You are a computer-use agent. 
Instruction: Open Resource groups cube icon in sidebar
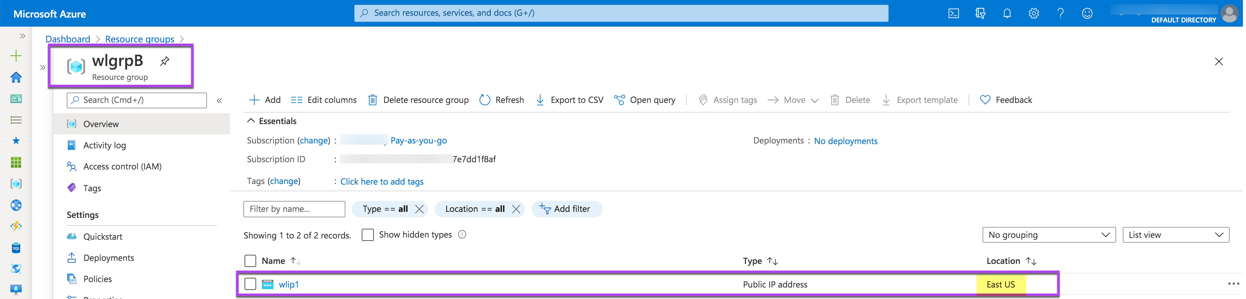16,184
